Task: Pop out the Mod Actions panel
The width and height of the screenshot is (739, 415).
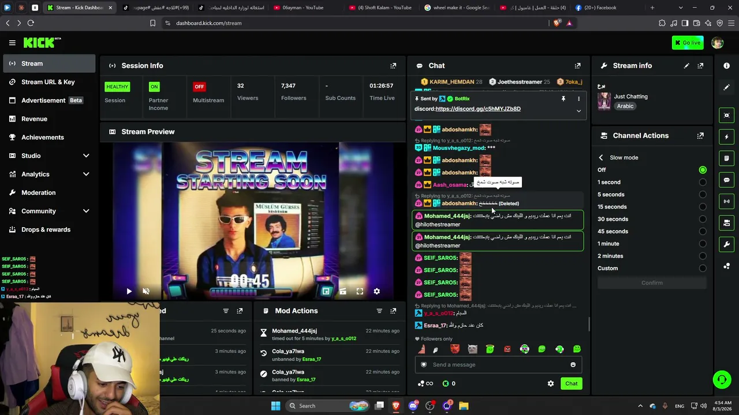Action: (393, 311)
